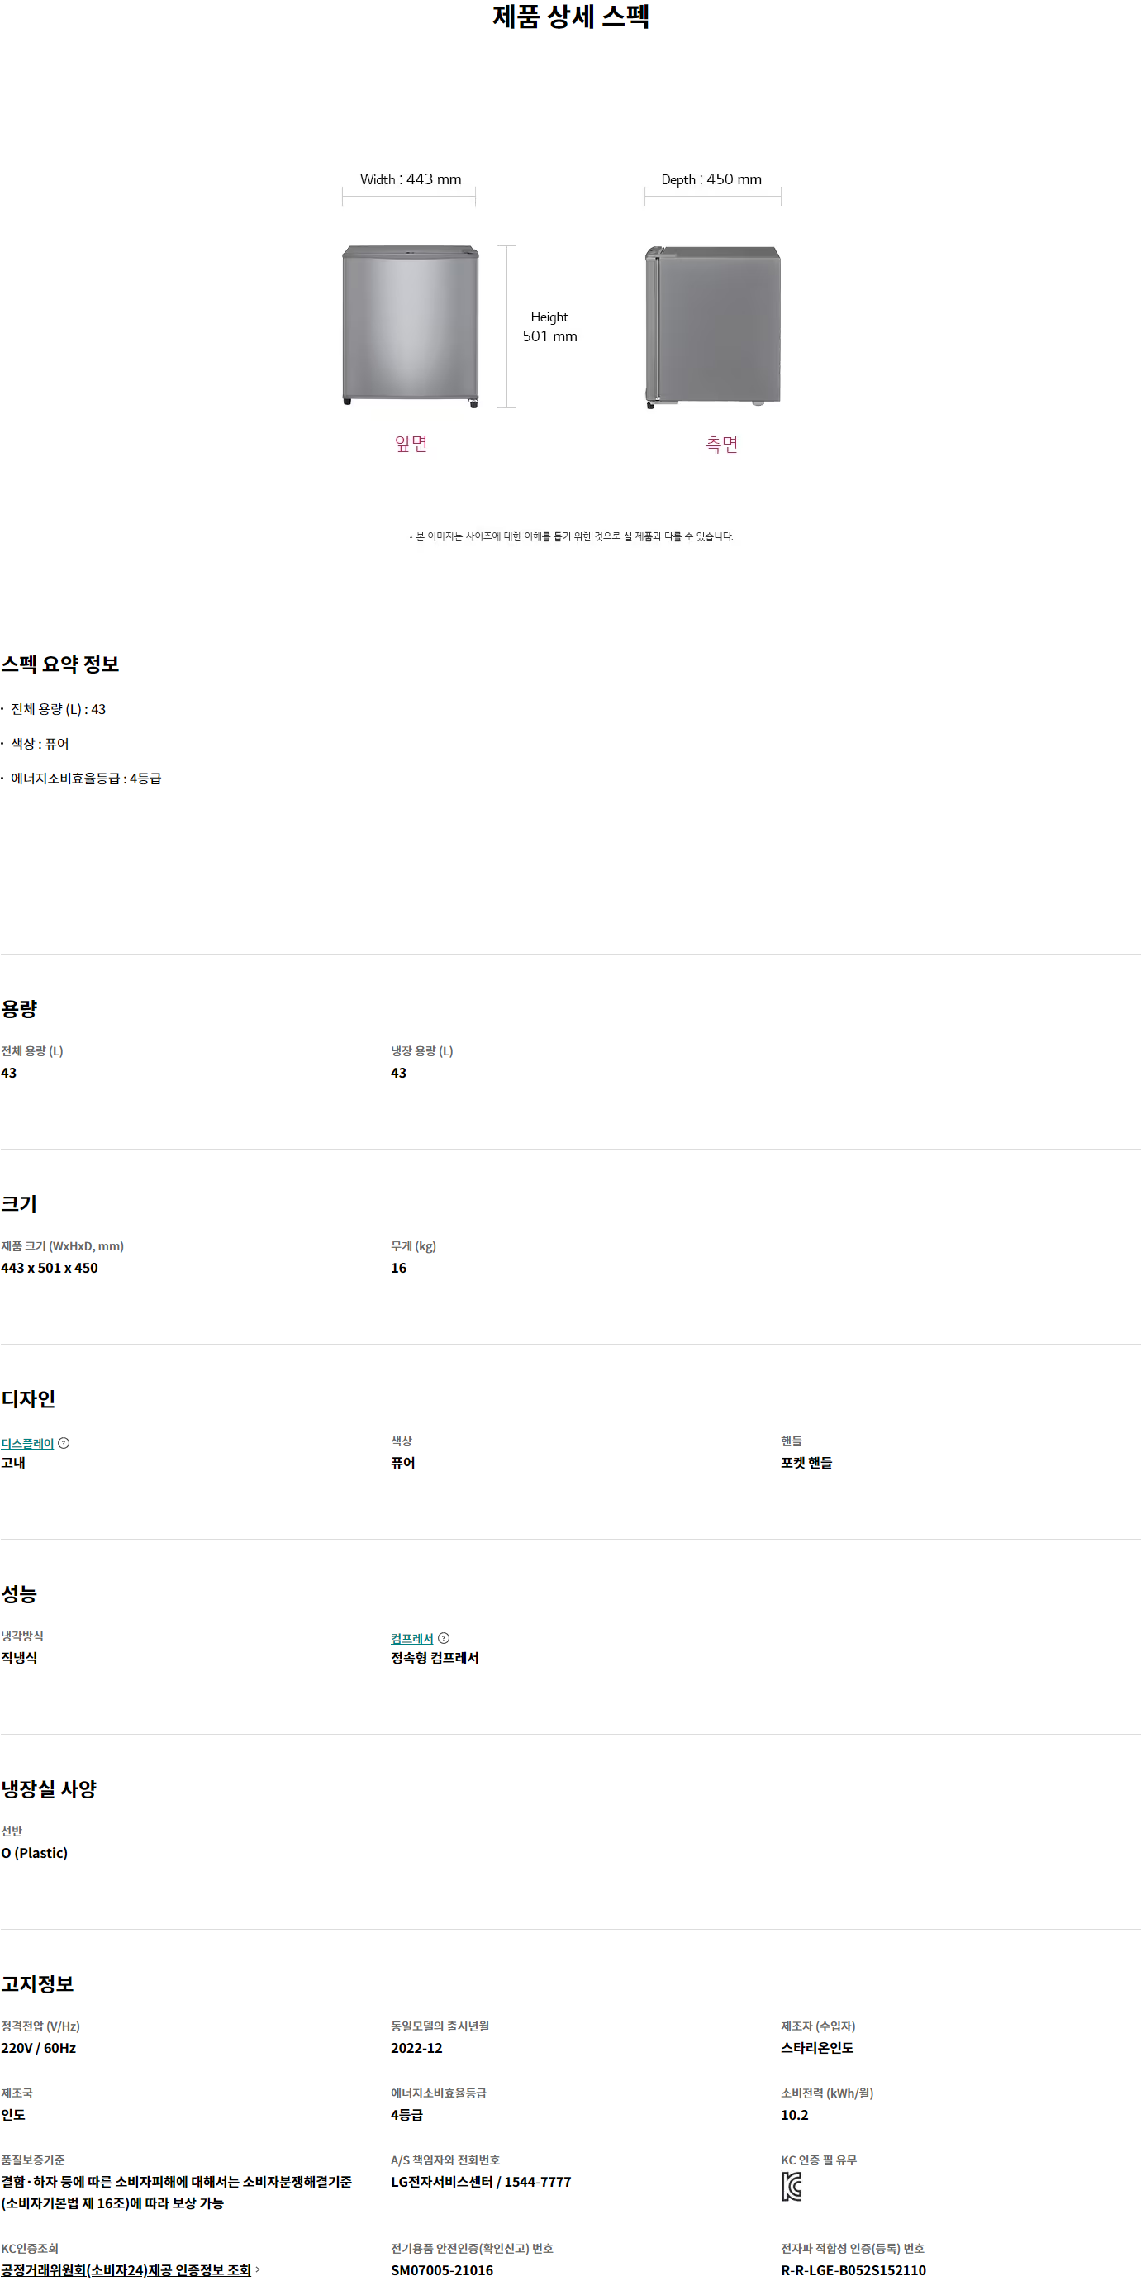Viewport: 1141px width, 2281px height.
Task: Click the 용량 section heading
Action: (20, 1008)
